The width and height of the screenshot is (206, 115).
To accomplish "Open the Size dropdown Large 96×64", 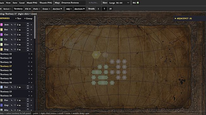I will 119,3.
